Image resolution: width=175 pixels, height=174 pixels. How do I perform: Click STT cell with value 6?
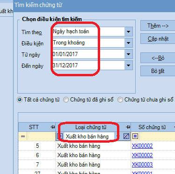coord(37,155)
